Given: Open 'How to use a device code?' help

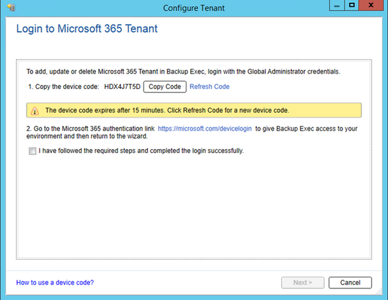Looking at the screenshot, I should point(55,282).
